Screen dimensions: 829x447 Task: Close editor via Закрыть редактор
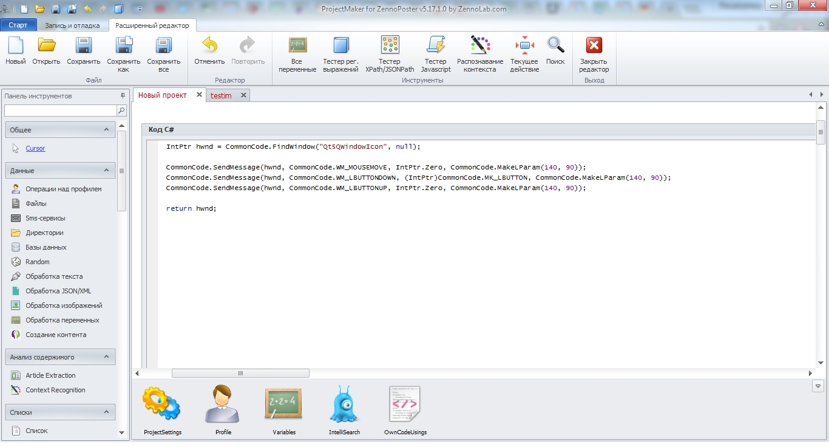tap(594, 55)
